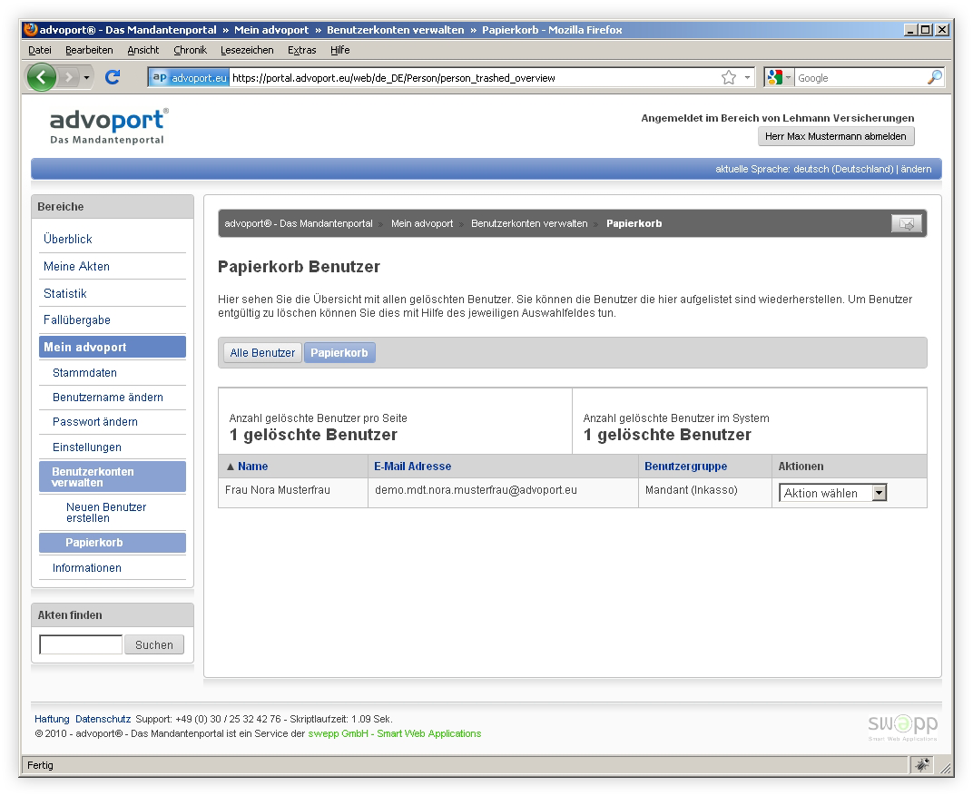Sort the table by Name column
Screen dimensions: 973x796
[x=252, y=466]
